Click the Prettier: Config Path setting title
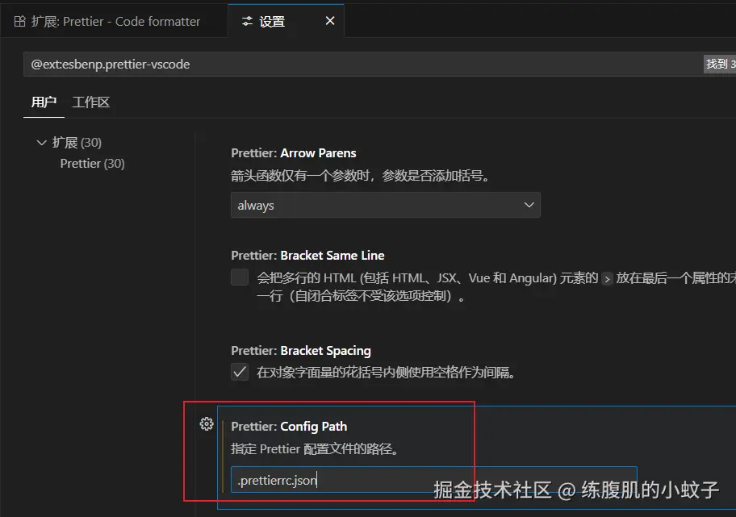The height and width of the screenshot is (517, 736). tap(288, 426)
